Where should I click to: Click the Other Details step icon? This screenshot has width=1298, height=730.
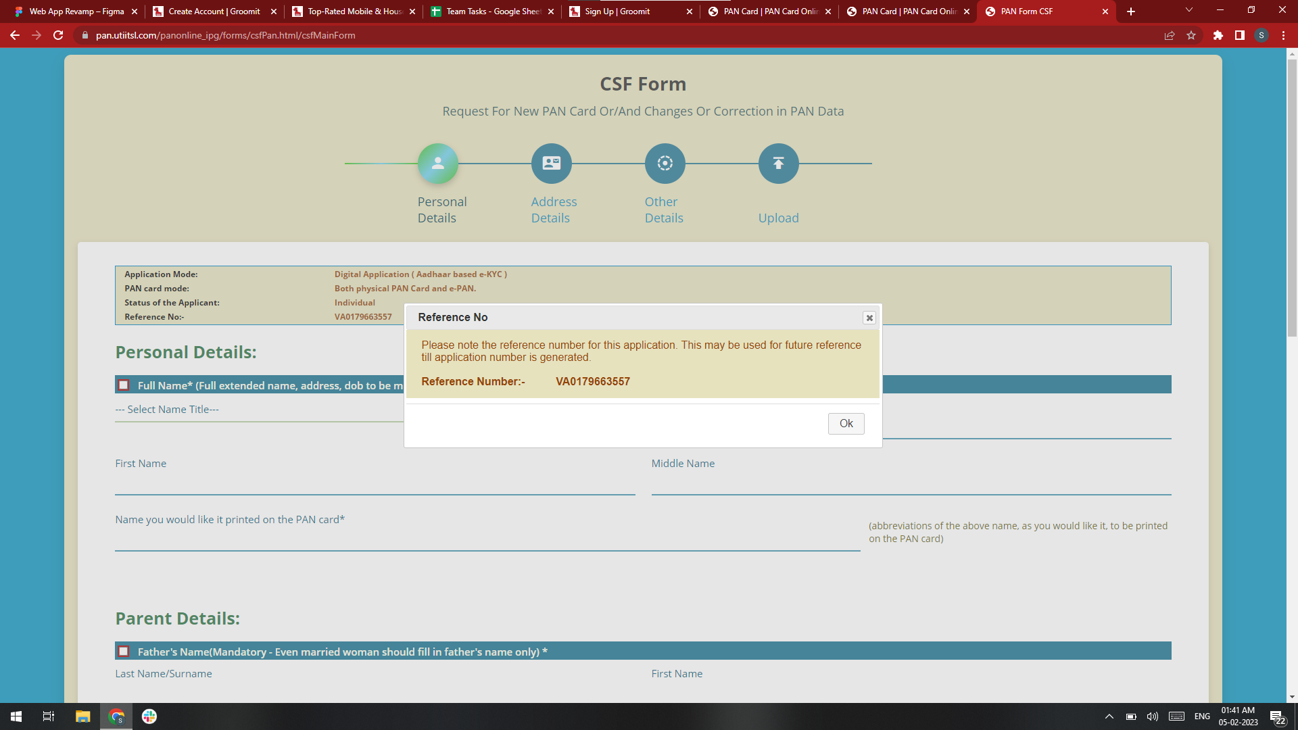pos(665,164)
